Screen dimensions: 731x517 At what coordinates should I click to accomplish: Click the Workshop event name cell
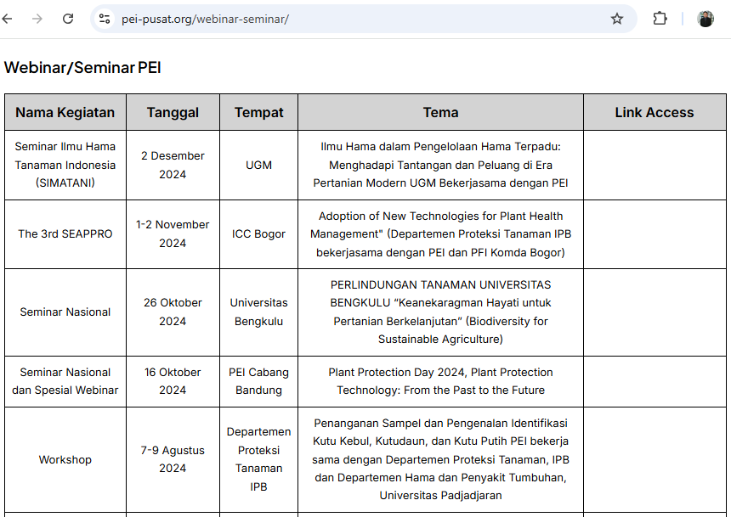click(65, 459)
